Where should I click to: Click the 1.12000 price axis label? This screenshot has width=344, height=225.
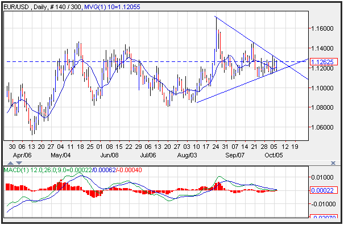[322, 68]
